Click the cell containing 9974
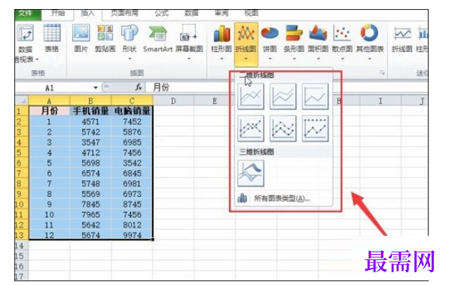449x285 pixels. click(x=132, y=235)
